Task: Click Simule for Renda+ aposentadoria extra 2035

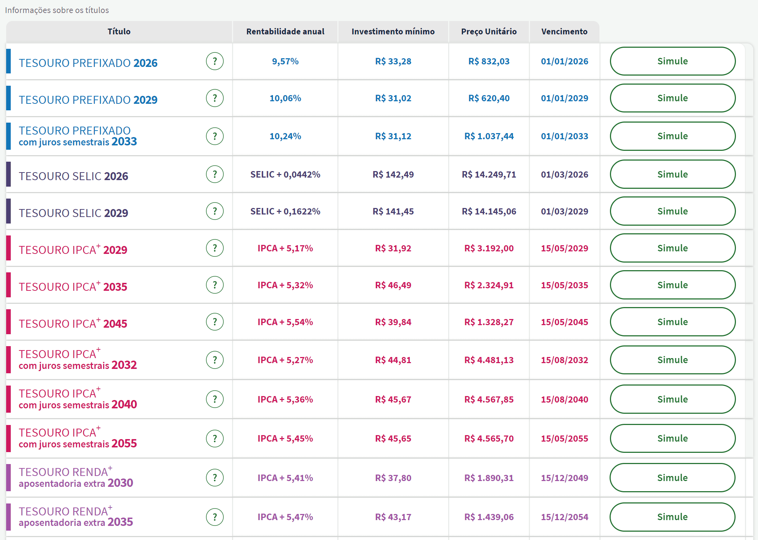Action: (673, 517)
